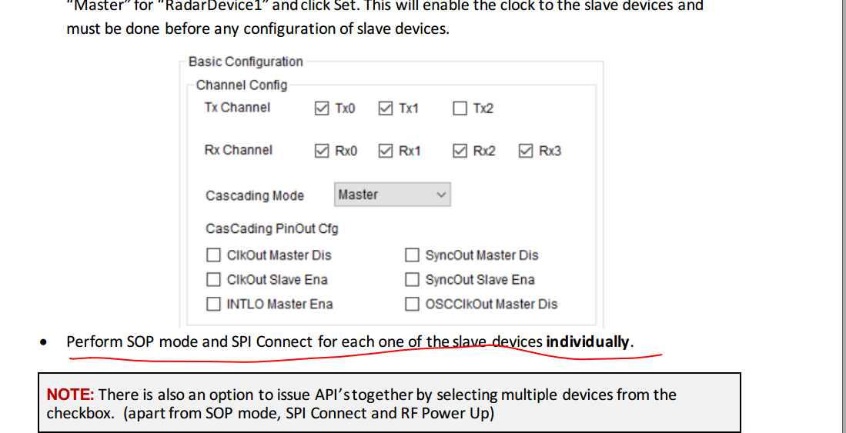Viewport: 846px width, 433px height.
Task: Toggle the Rx0 channel checkbox
Action: tap(322, 151)
